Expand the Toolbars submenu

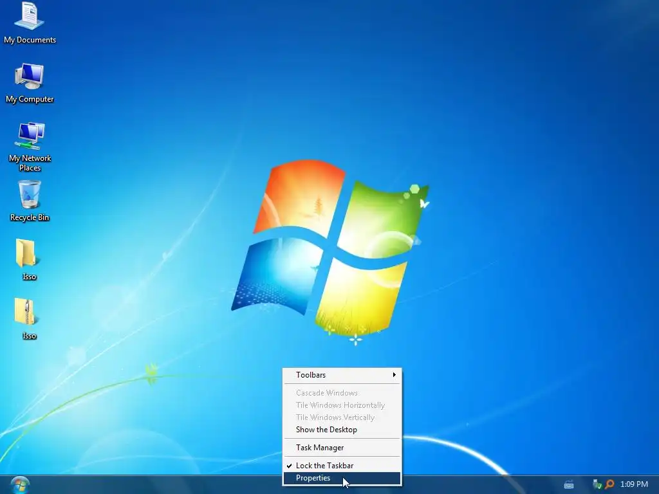[x=342, y=375]
